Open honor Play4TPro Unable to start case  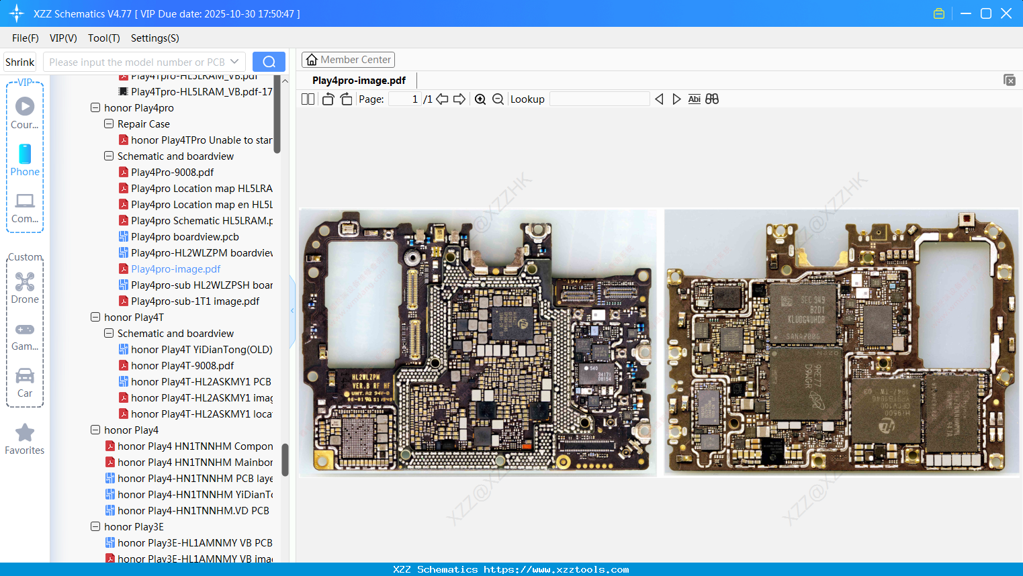coord(202,140)
